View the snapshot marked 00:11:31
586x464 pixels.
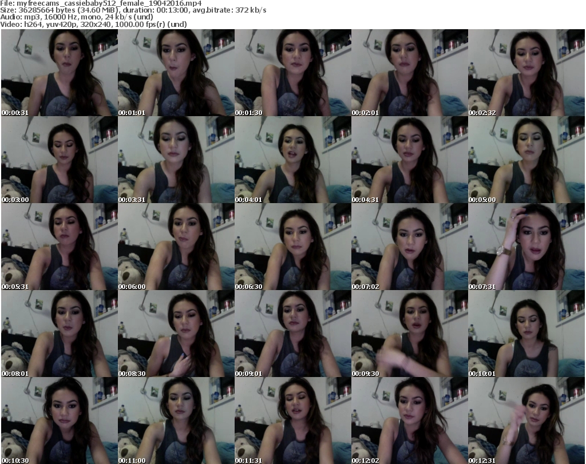pyautogui.click(x=292, y=421)
